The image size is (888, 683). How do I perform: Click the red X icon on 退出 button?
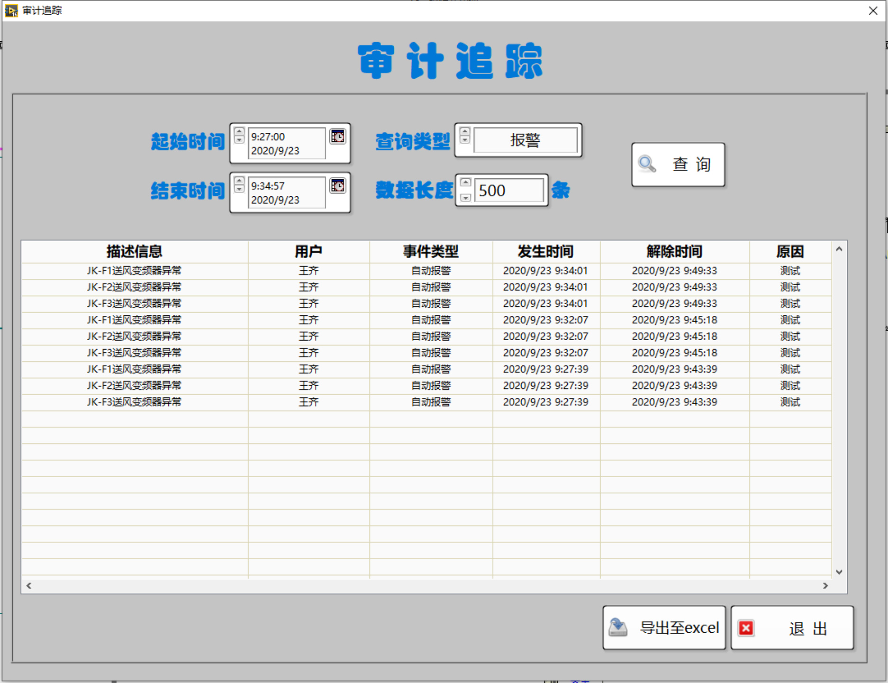[746, 628]
